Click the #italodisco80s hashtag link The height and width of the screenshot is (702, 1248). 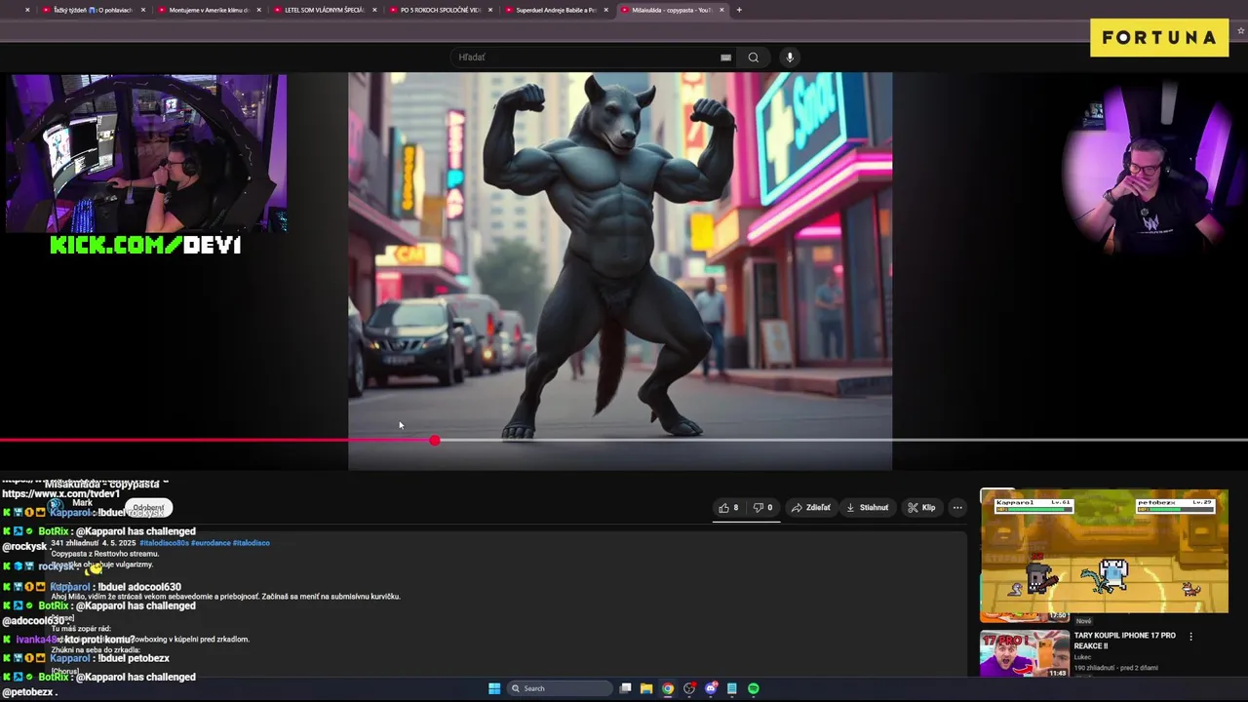click(x=164, y=543)
